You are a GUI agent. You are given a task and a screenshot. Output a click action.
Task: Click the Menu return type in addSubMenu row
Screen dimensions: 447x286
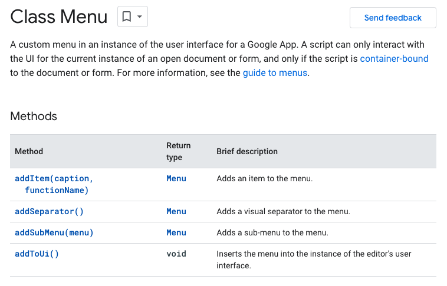(176, 232)
